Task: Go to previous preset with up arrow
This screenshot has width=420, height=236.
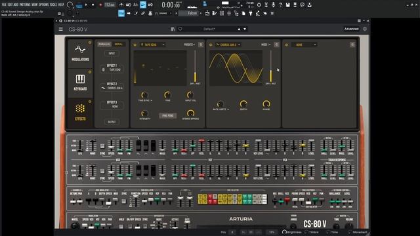Action: [239, 29]
